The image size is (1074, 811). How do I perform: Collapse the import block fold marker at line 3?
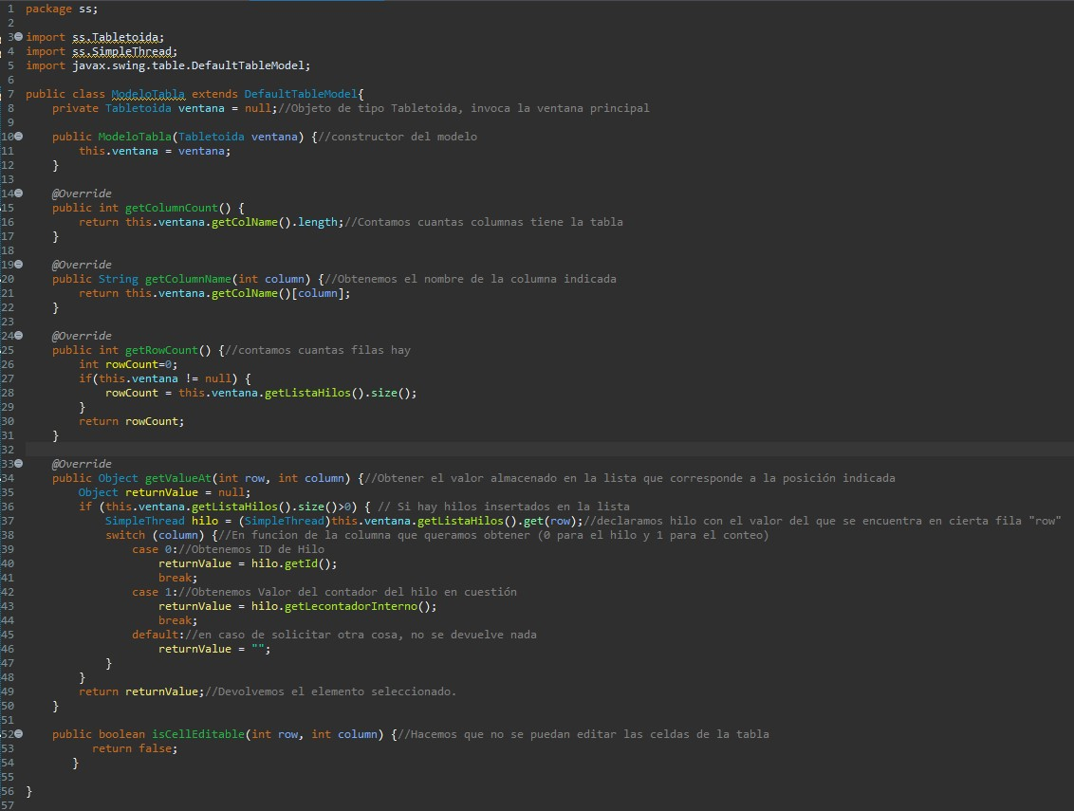click(18, 37)
